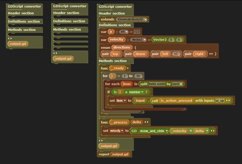The width and height of the screenshot is (242, 164).
Task: Click the 10 end value in for loop
Action: pyautogui.click(x=138, y=76)
